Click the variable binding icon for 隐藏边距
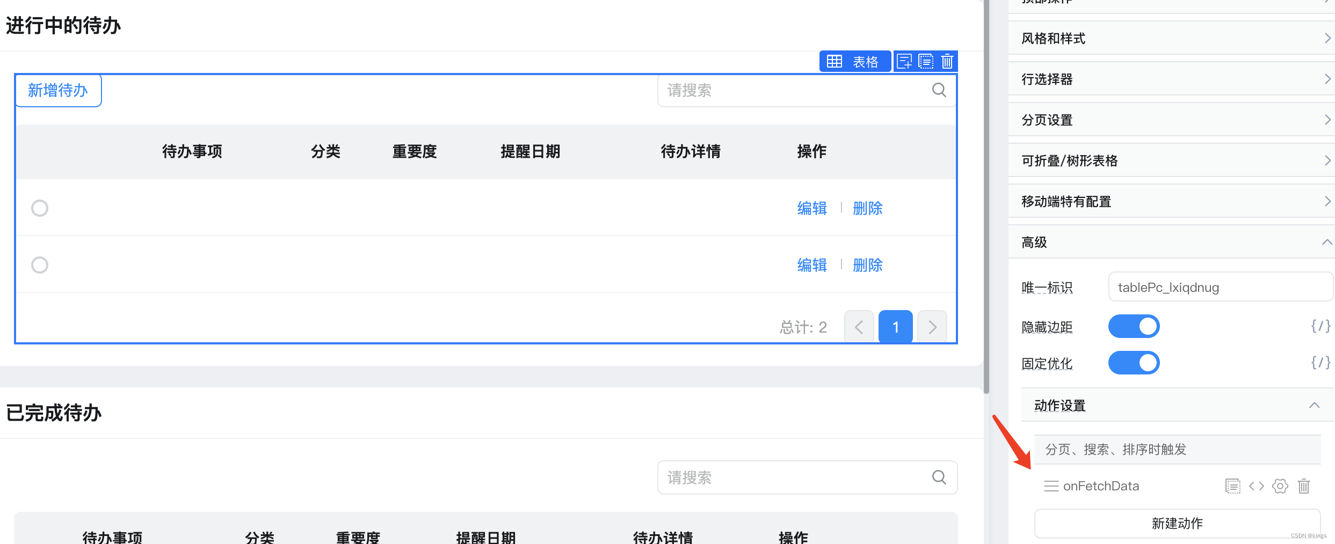The width and height of the screenshot is (1335, 544). [1320, 326]
